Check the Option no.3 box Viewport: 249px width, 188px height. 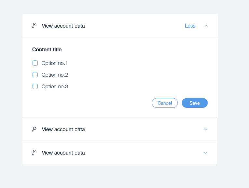pos(35,86)
